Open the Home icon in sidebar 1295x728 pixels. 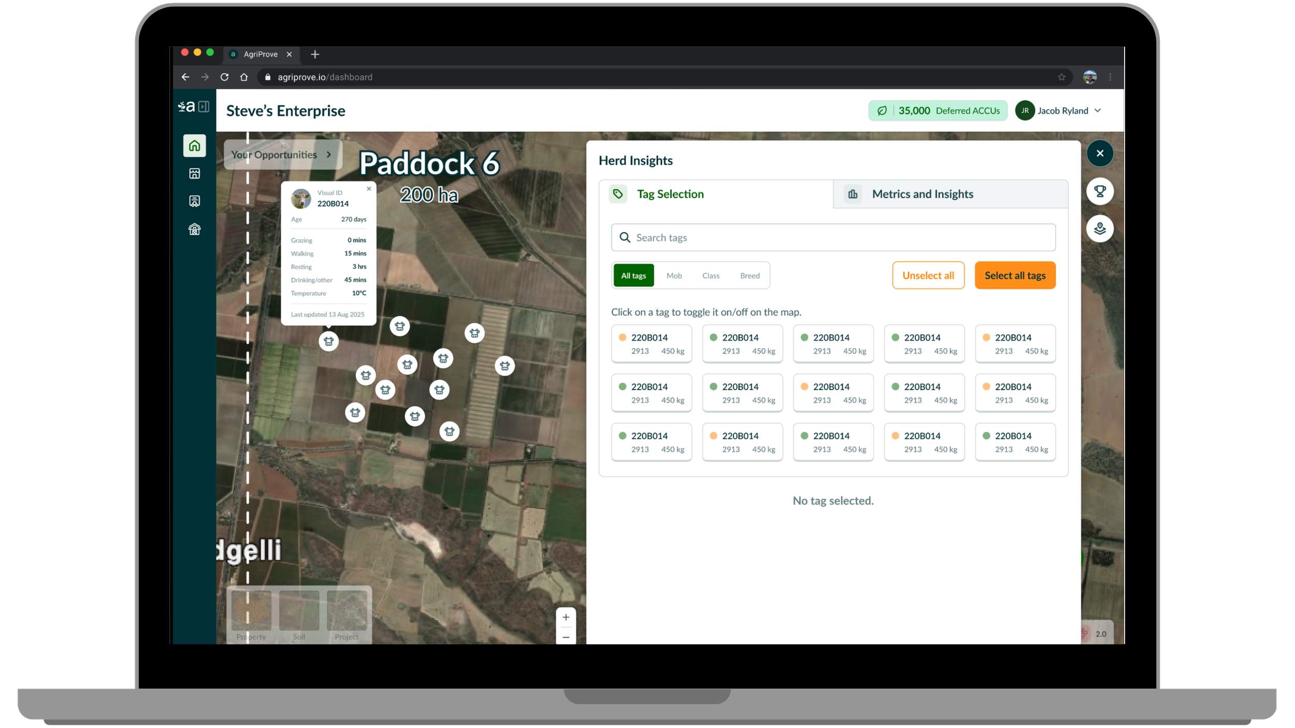[x=194, y=146]
